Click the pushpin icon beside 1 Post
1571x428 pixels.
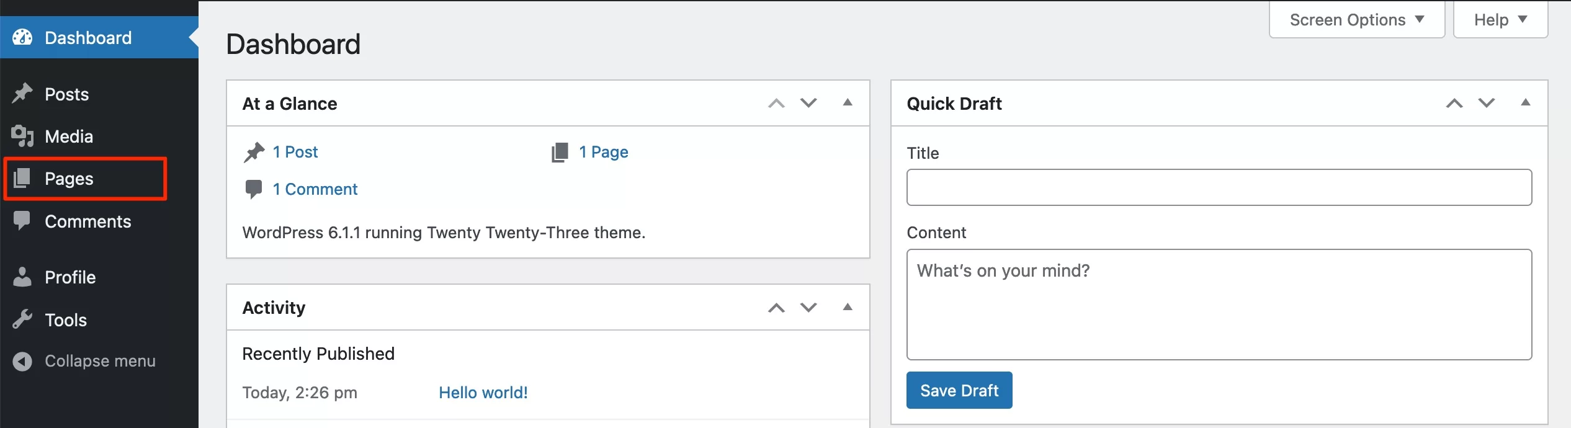[254, 152]
